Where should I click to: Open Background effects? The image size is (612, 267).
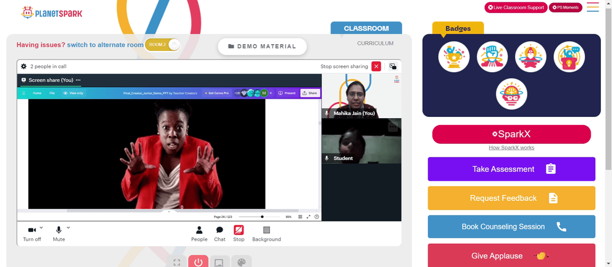(267, 234)
